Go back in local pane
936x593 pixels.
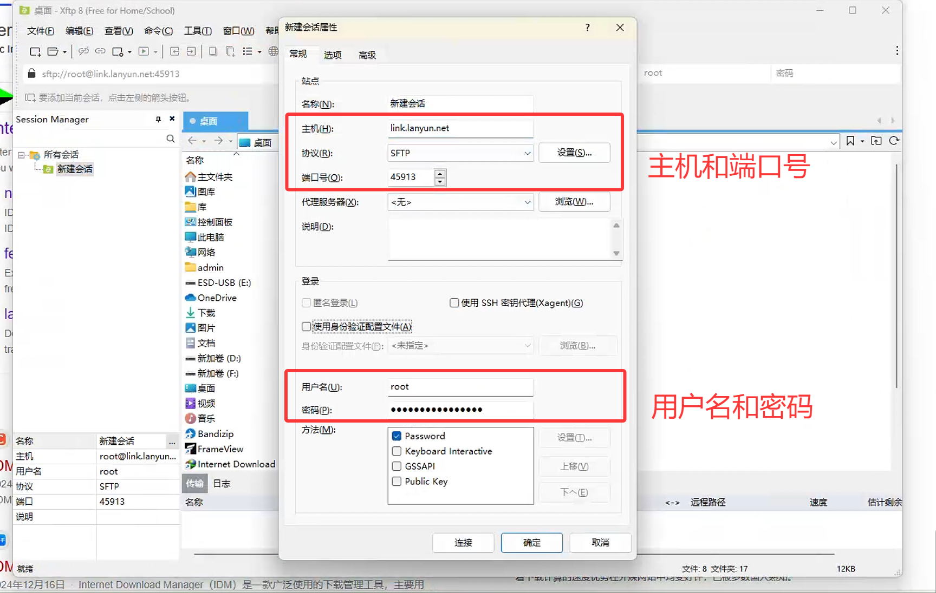pyautogui.click(x=192, y=141)
